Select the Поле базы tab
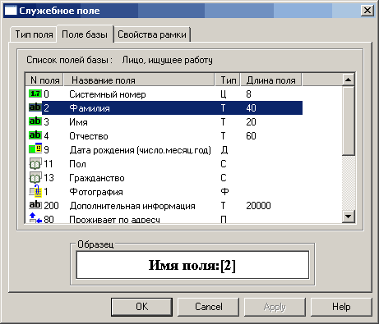The image size is (379, 324). click(x=85, y=34)
